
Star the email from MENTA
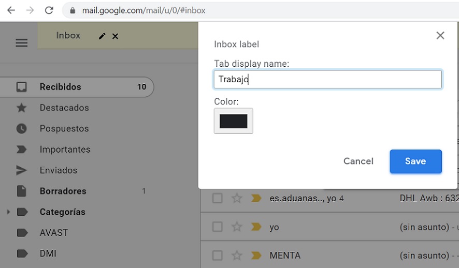click(237, 255)
